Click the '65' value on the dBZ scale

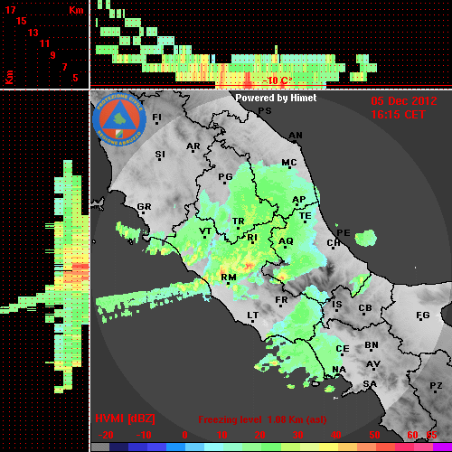click(431, 435)
